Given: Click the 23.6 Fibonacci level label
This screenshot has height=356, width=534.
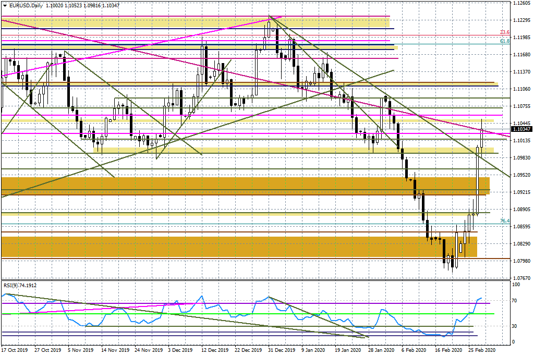Looking at the screenshot, I should coord(505,32).
